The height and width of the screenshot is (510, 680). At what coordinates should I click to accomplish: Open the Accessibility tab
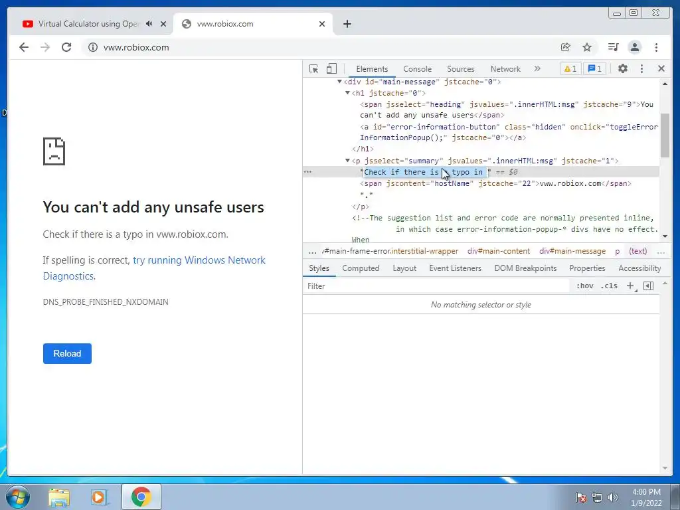tap(639, 268)
